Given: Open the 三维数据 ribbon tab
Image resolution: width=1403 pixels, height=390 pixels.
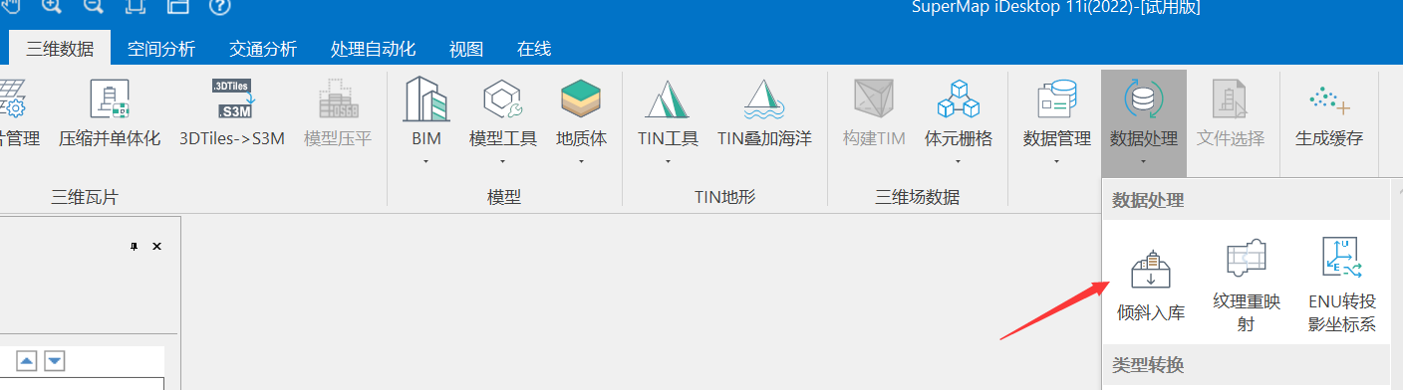Looking at the screenshot, I should click(61, 48).
